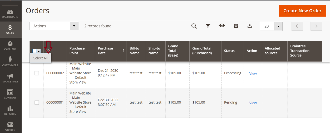
Task: Open the Marketing sidebar menu
Action: (10, 78)
